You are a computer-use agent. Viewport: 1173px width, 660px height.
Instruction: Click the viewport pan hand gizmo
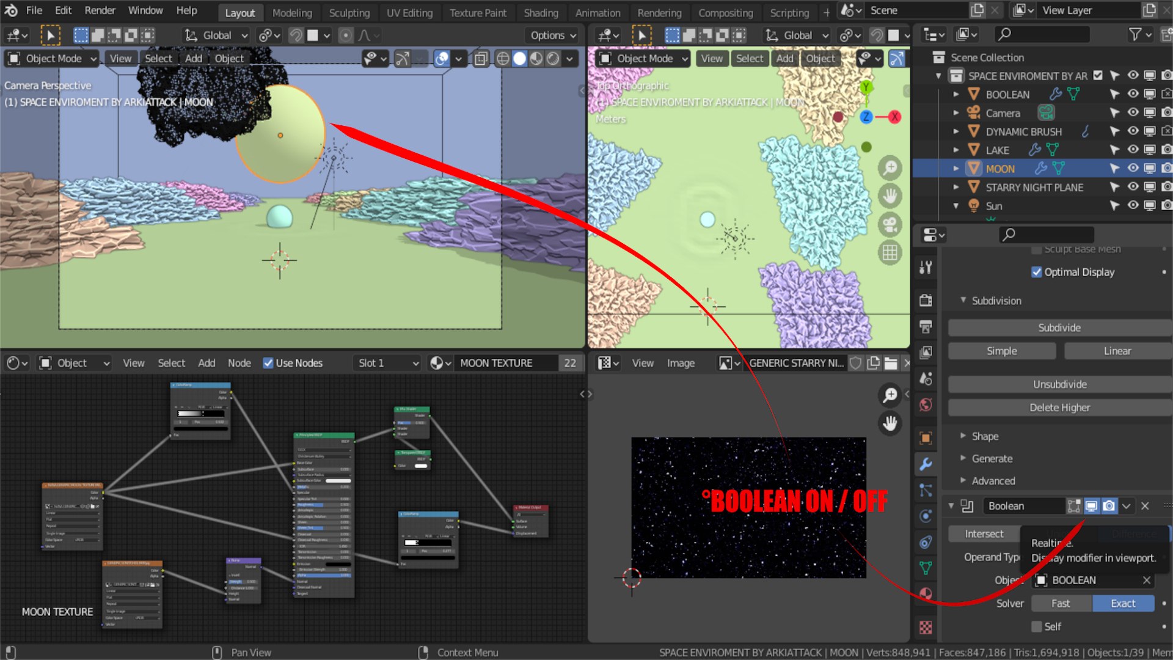click(x=890, y=196)
